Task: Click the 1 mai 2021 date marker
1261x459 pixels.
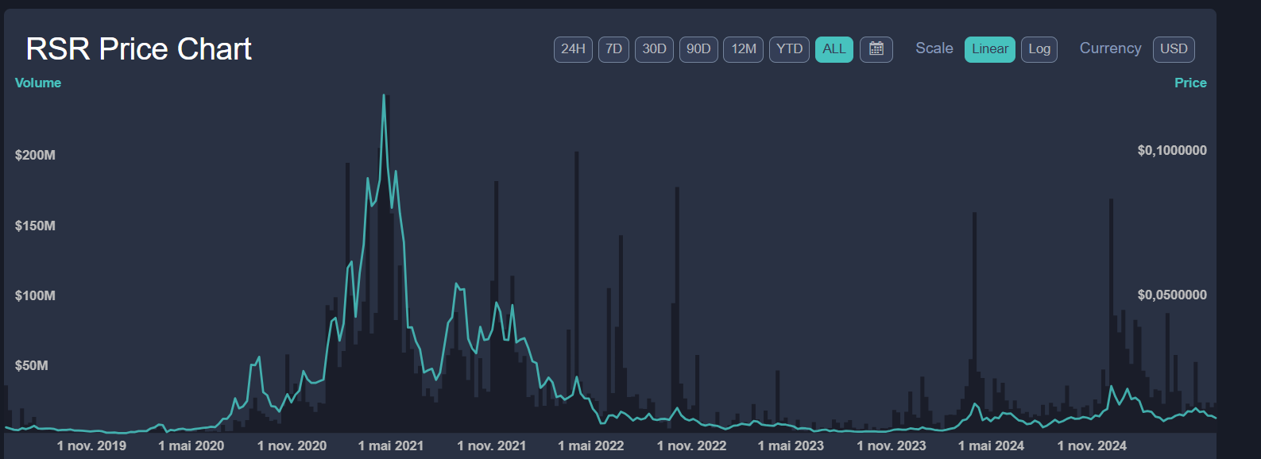Action: (391, 445)
